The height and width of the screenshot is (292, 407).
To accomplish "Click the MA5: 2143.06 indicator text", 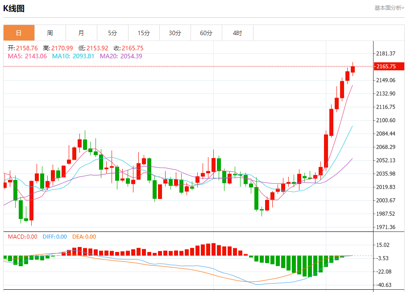I will coord(27,56).
